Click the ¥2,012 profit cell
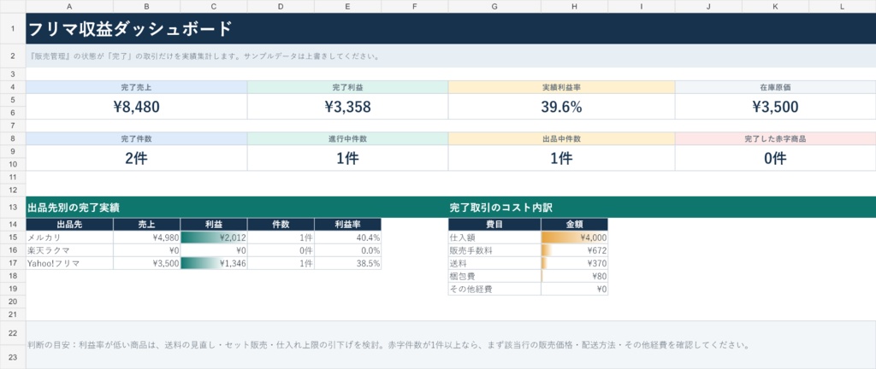Image resolution: width=876 pixels, height=369 pixels. click(x=213, y=237)
